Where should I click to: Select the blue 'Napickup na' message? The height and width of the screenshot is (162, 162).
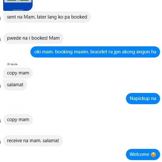(143, 98)
